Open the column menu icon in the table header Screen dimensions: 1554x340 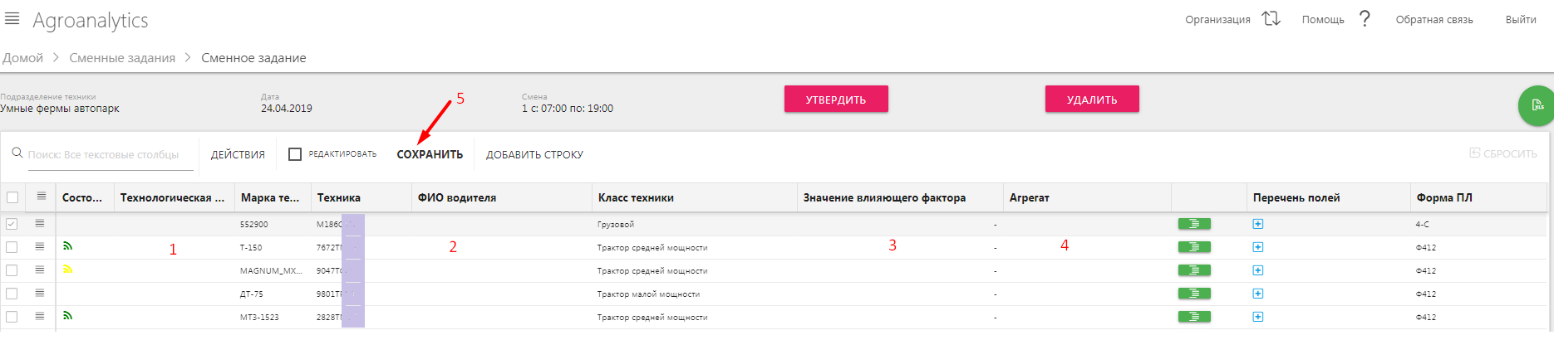tap(40, 197)
